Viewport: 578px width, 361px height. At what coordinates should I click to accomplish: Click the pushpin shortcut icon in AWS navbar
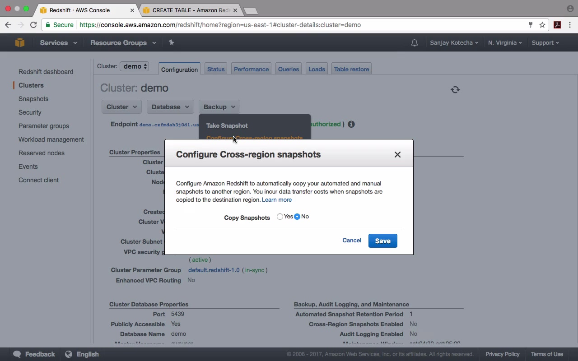[171, 42]
